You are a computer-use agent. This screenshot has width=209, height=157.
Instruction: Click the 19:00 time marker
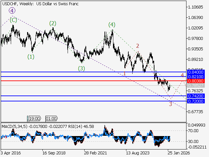tap(34, 119)
